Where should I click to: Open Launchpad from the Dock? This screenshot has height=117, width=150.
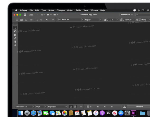(27, 113)
